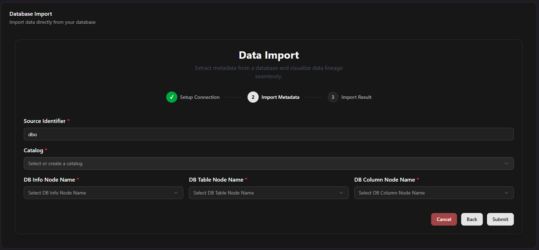Click the Source Identifier label
Image resolution: width=539 pixels, height=250 pixels.
(45, 121)
